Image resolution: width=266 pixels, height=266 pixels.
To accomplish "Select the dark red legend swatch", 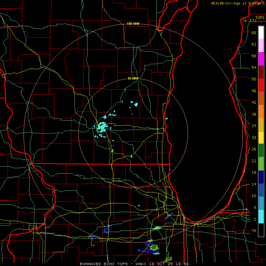I will click(x=261, y=72).
